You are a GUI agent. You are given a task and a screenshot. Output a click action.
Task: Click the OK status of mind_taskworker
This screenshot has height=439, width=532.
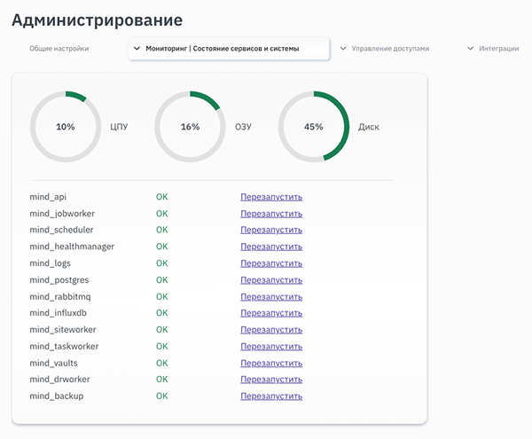coord(162,347)
